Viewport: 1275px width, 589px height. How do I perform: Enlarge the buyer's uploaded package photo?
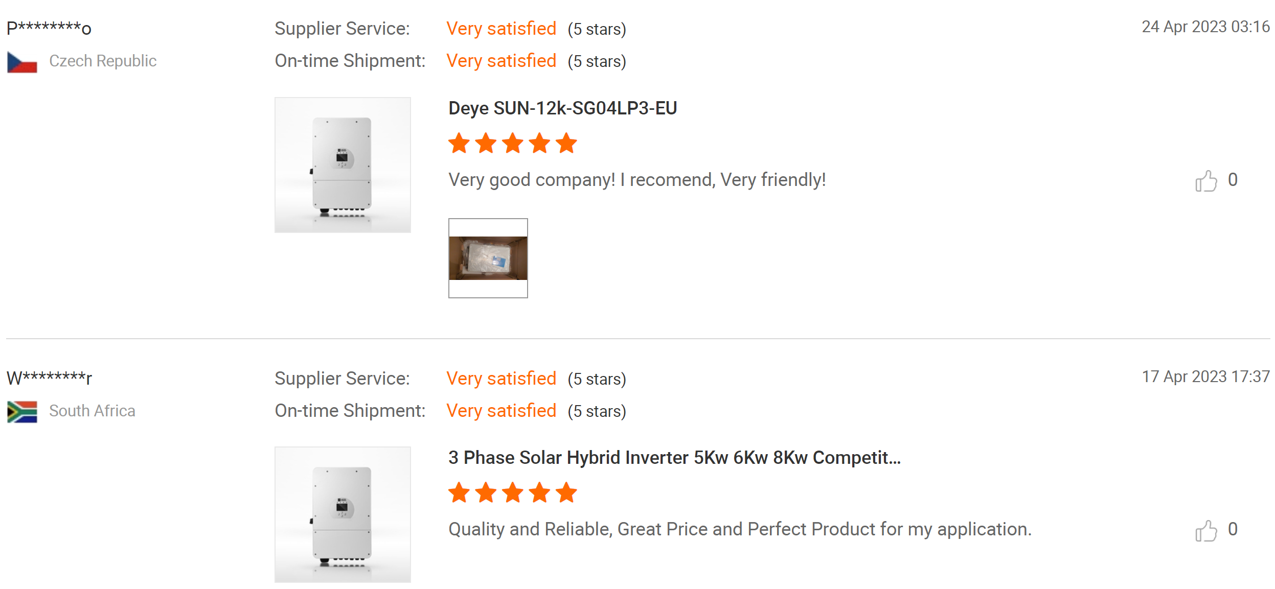[x=488, y=258]
